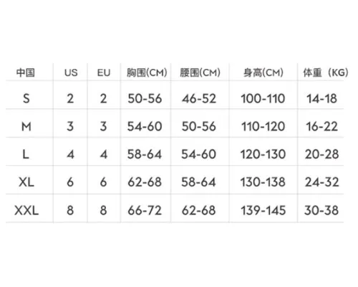
Task: Select the S size row label
Action: [x=26, y=98]
